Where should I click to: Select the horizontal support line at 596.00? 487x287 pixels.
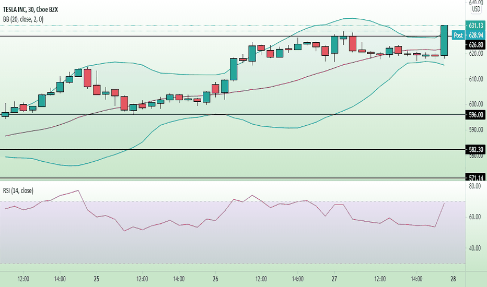(x=233, y=115)
